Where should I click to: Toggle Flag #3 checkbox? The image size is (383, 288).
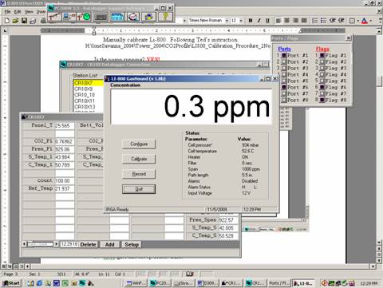(322, 68)
